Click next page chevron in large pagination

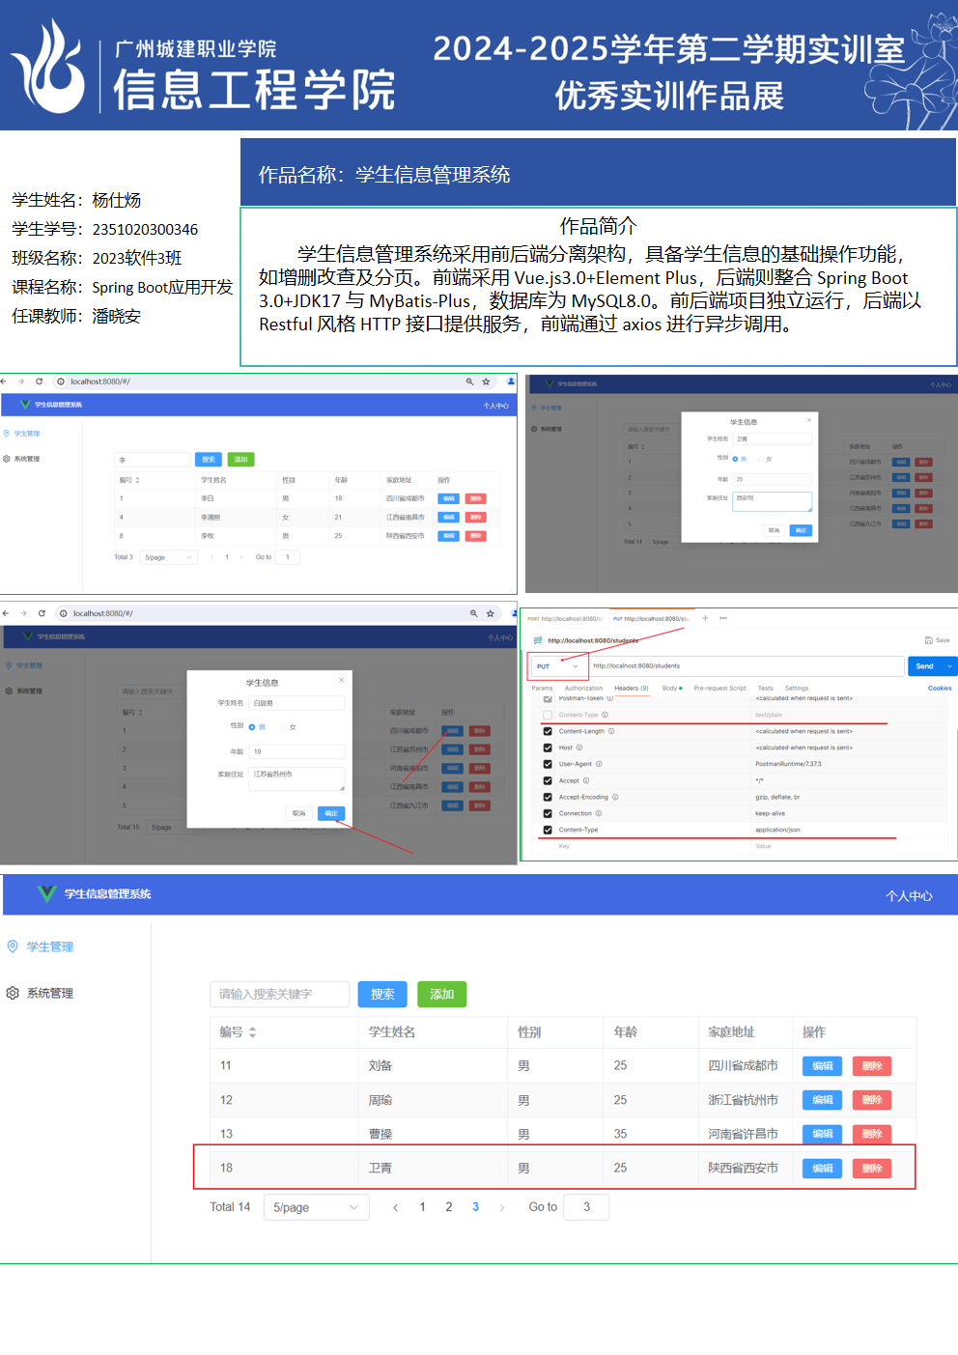pyautogui.click(x=501, y=1207)
